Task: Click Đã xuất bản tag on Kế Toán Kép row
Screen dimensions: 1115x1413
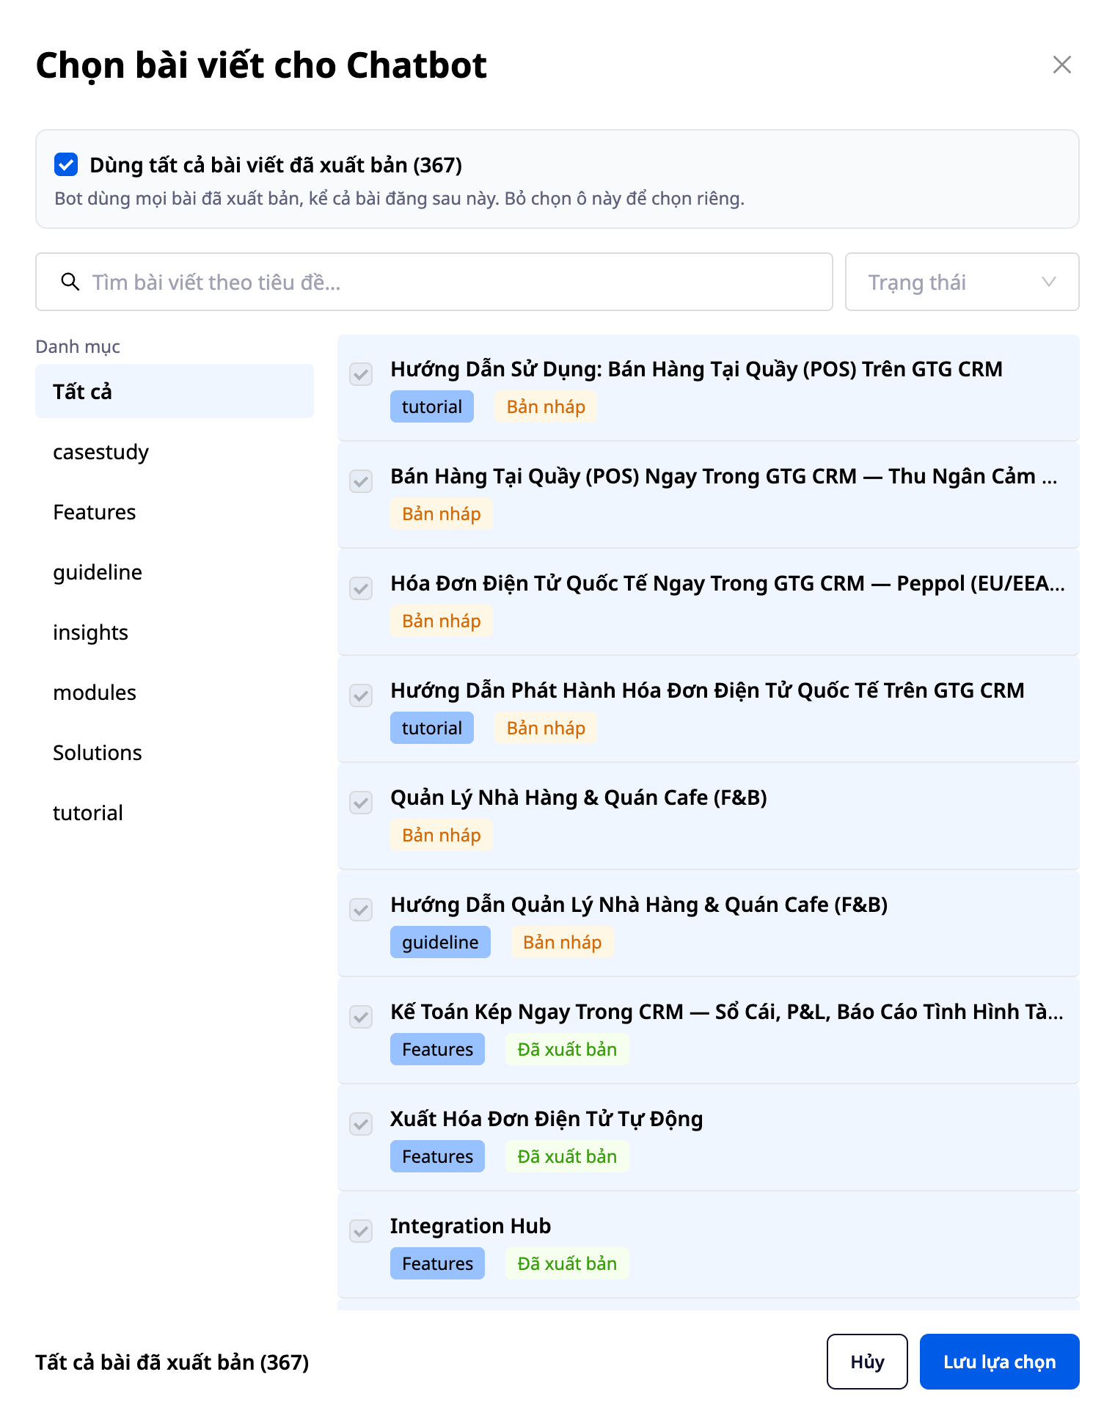Action: 567,1049
